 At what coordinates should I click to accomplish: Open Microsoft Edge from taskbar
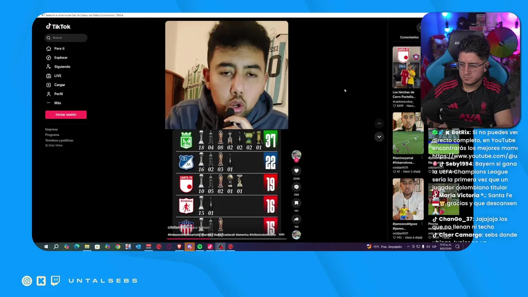click(77, 247)
